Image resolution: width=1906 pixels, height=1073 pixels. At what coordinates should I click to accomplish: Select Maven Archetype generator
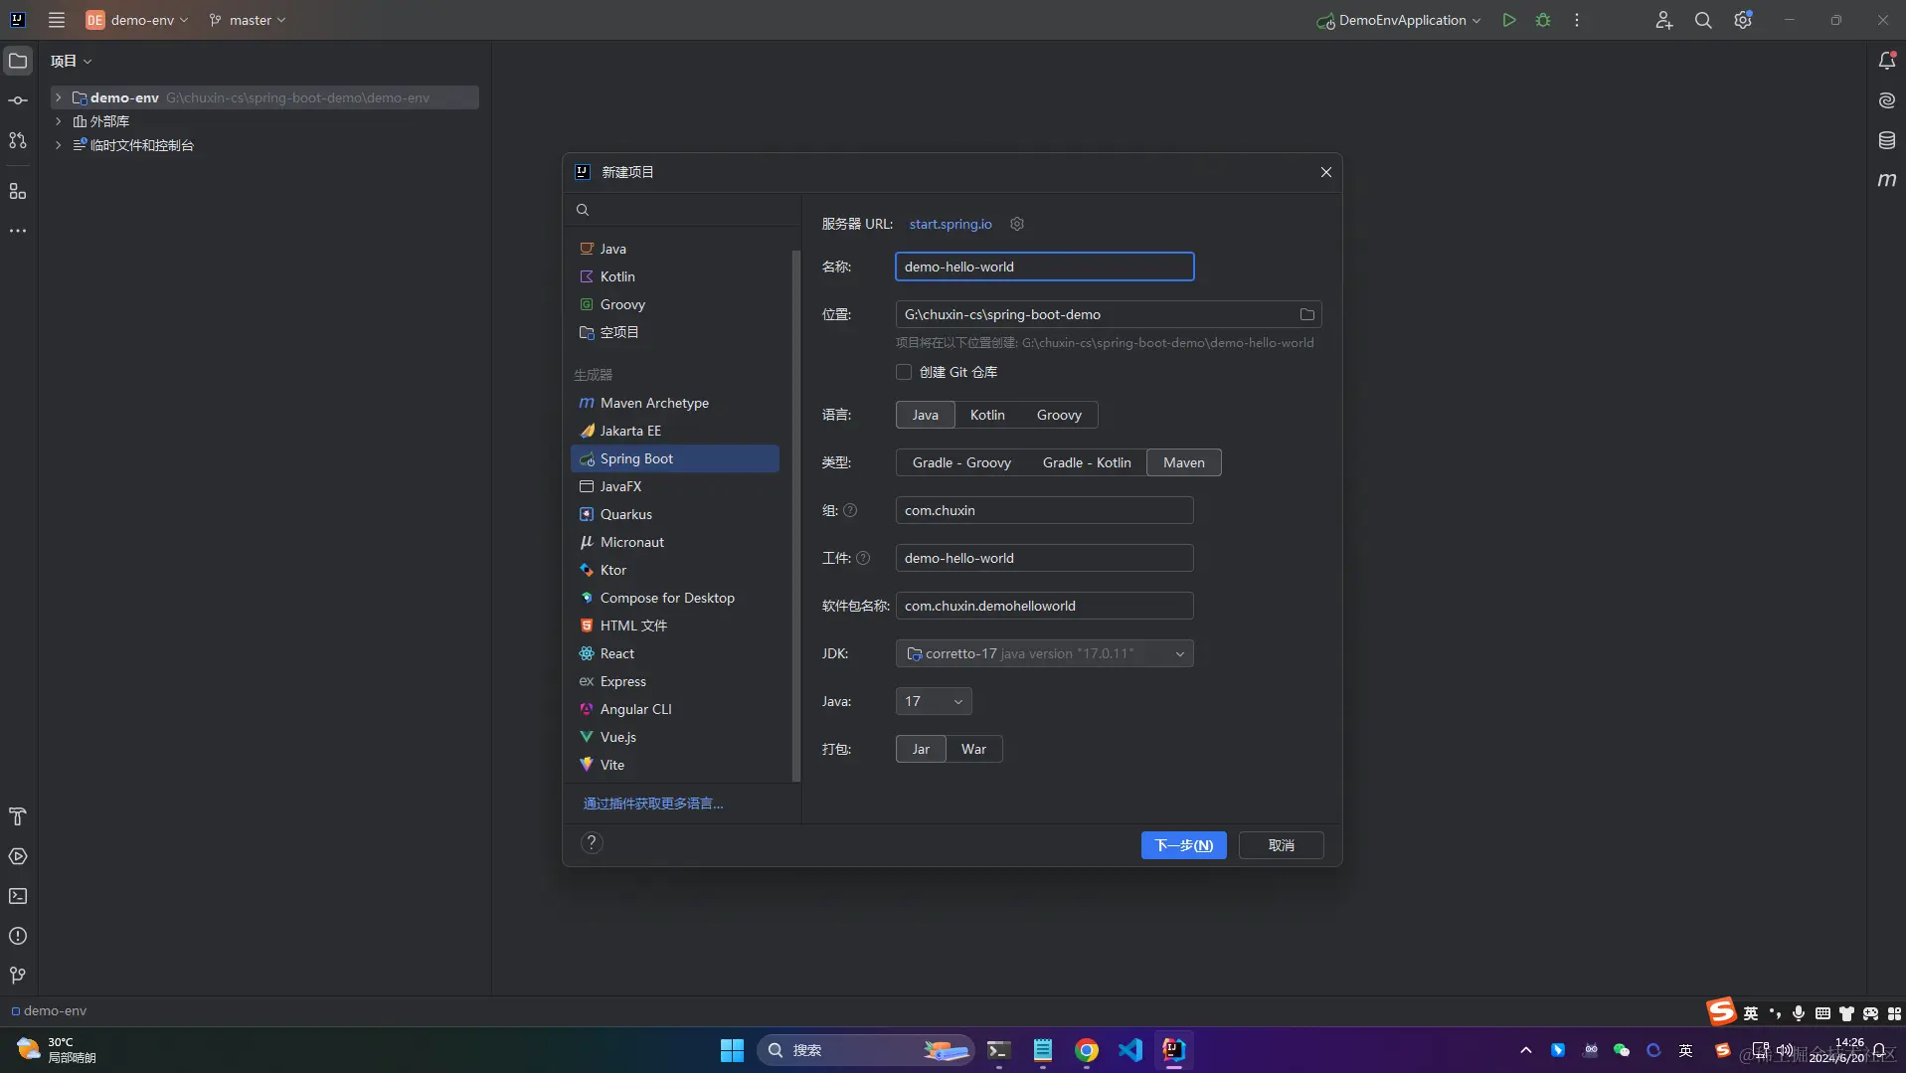tap(675, 403)
